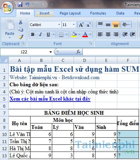140x160 pixels.
Task: Increase font size with Grow Font
Action: point(81,25)
